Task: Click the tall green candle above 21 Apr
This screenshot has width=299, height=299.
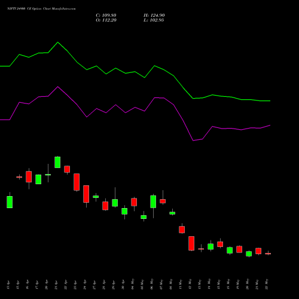Action: click(57, 162)
